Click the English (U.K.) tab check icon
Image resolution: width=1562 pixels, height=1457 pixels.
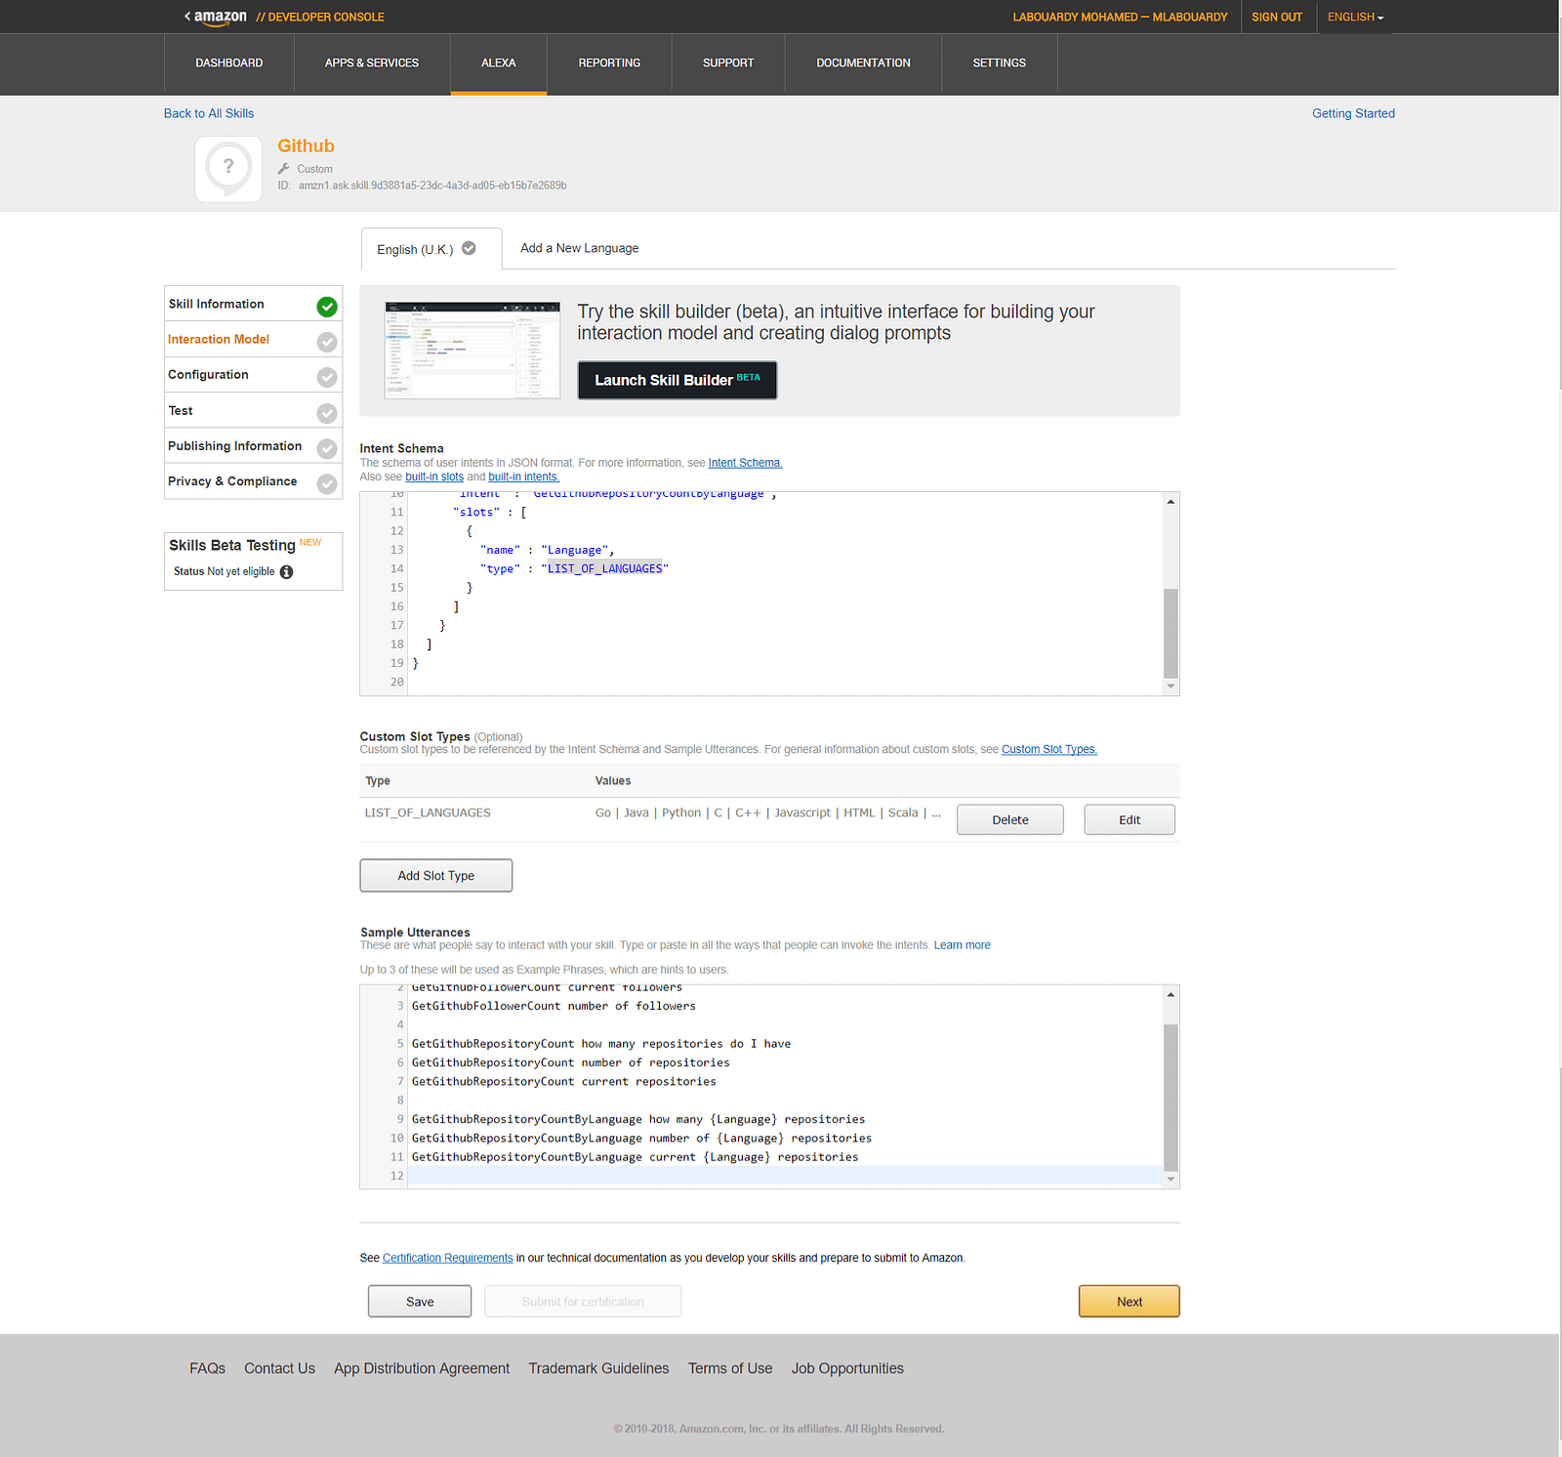click(x=469, y=248)
